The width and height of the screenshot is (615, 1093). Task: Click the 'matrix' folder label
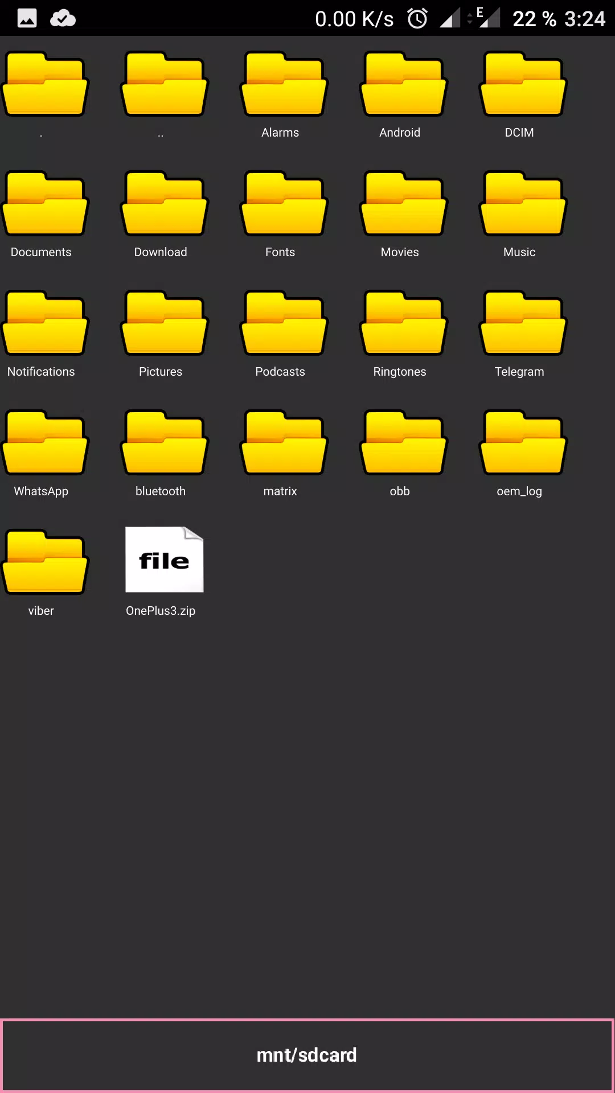click(280, 491)
